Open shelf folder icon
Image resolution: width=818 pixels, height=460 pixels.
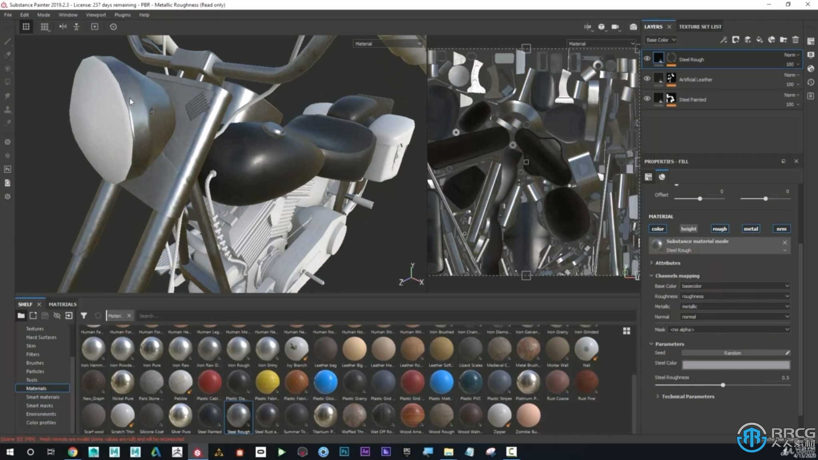point(21,316)
